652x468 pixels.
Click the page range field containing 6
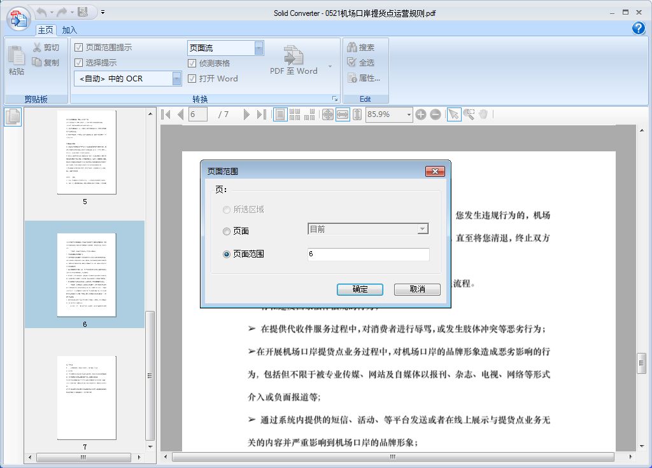[x=369, y=254]
